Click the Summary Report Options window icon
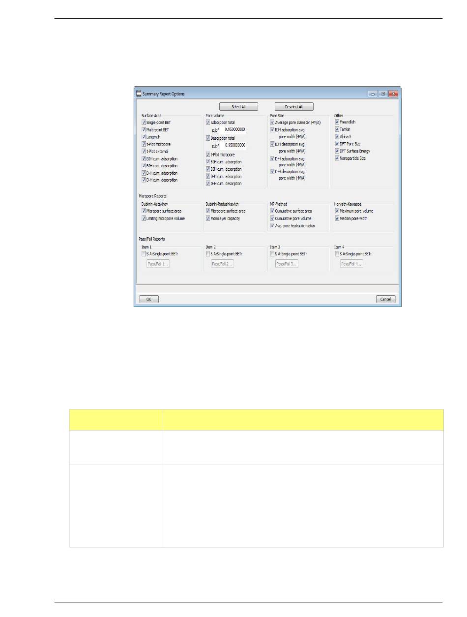This screenshot has width=467, height=617. click(139, 93)
